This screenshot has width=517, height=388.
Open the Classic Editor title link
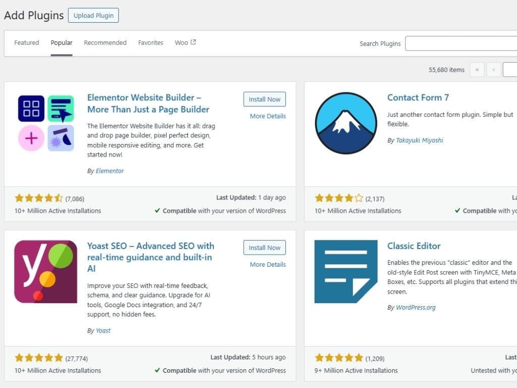[x=414, y=246]
